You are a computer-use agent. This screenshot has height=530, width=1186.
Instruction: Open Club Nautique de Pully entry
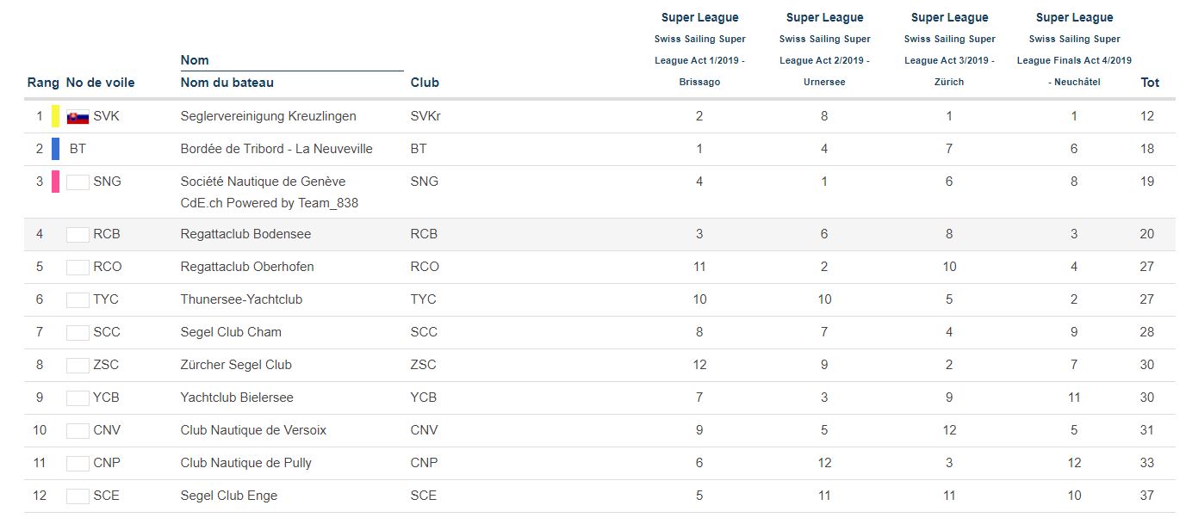click(x=245, y=463)
